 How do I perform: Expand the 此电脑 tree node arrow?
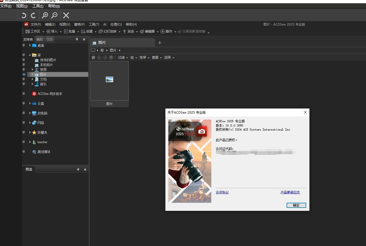30,113
